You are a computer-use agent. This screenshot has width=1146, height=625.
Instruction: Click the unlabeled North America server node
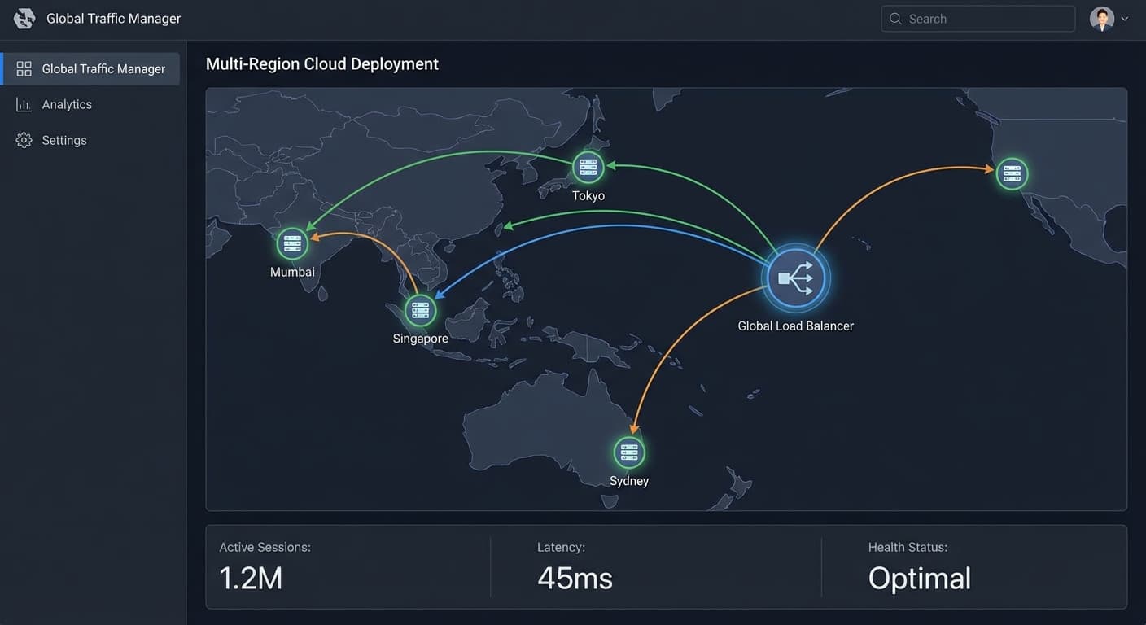(x=1012, y=173)
